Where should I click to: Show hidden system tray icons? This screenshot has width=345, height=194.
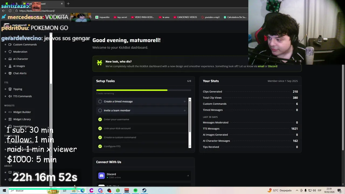(x=297, y=190)
